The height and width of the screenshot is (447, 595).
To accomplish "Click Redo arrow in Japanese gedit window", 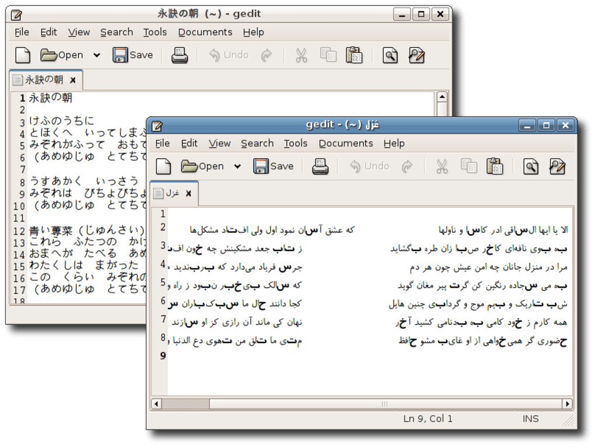I will click(x=267, y=55).
